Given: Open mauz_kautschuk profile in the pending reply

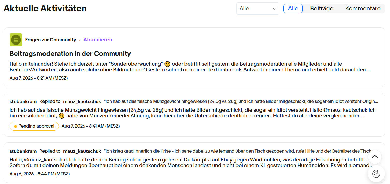Looking at the screenshot, I should 82,101.
